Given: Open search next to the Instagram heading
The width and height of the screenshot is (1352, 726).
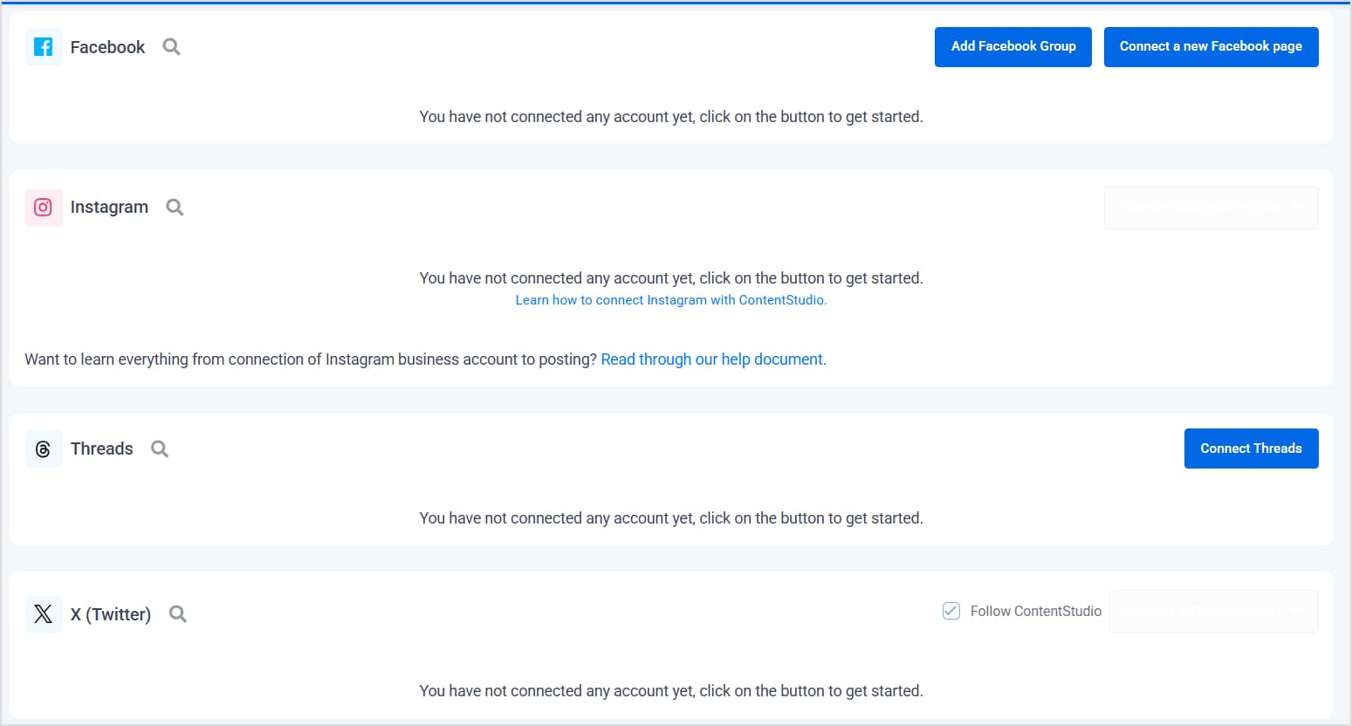Looking at the screenshot, I should coord(175,208).
